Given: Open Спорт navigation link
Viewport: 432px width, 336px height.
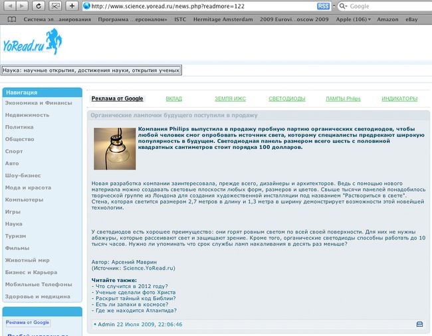Looking at the screenshot, I should click(14, 152).
